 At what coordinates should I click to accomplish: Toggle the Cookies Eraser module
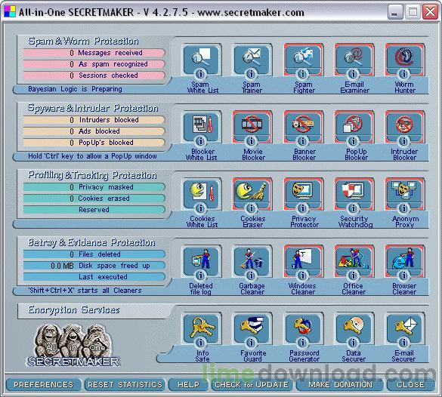[252, 193]
